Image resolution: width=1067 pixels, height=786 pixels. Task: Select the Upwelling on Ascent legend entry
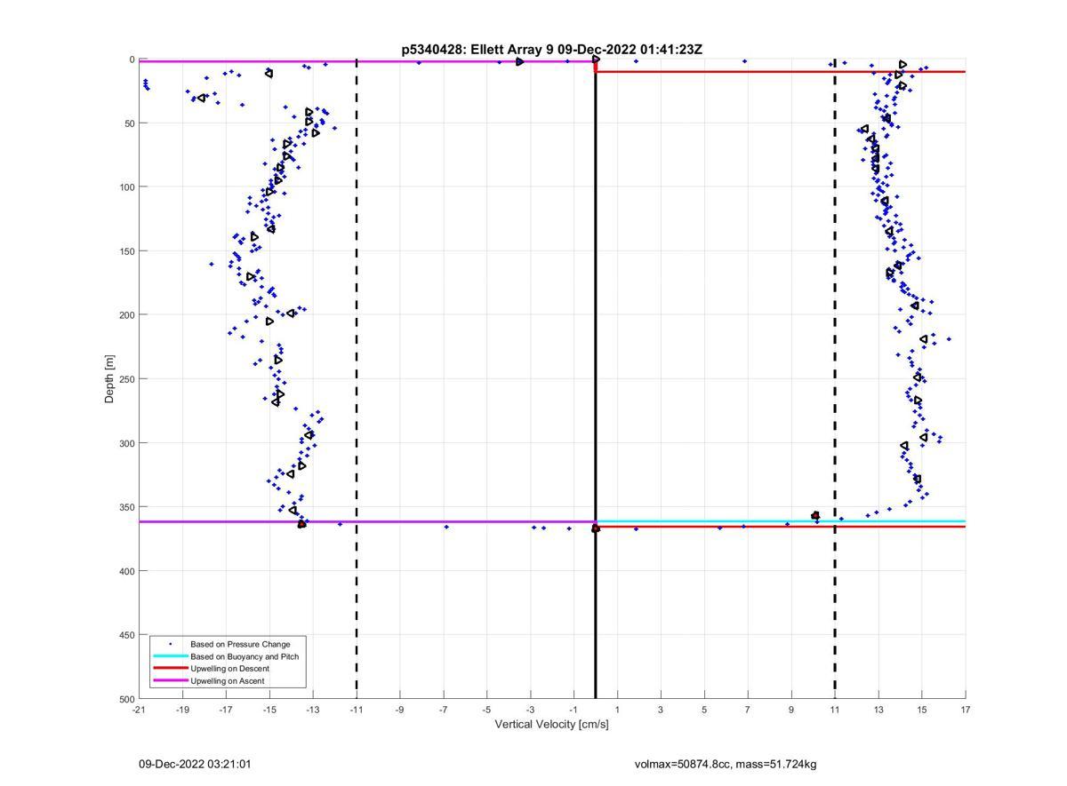(228, 680)
